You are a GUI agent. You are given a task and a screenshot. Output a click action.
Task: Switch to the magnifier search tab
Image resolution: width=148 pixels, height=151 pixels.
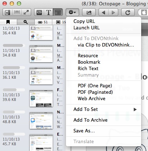tap(26, 22)
